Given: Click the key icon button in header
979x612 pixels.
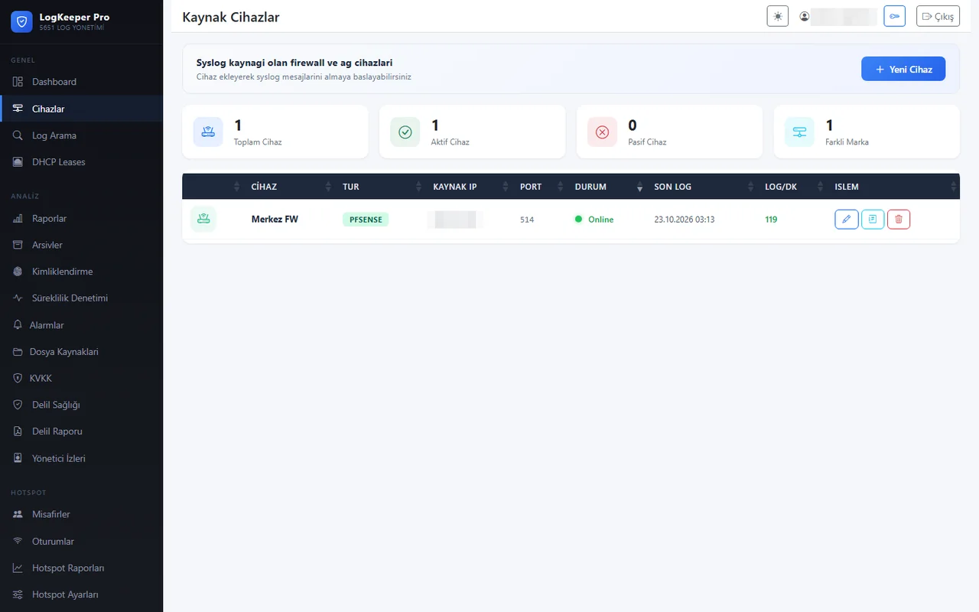Looking at the screenshot, I should pos(894,16).
